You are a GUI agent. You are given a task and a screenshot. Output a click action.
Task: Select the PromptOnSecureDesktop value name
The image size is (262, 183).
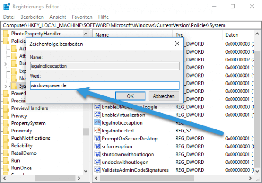(x=130, y=139)
